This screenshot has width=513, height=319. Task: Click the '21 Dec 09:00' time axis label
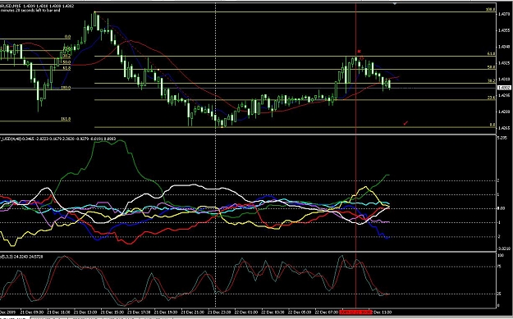click(x=31, y=312)
